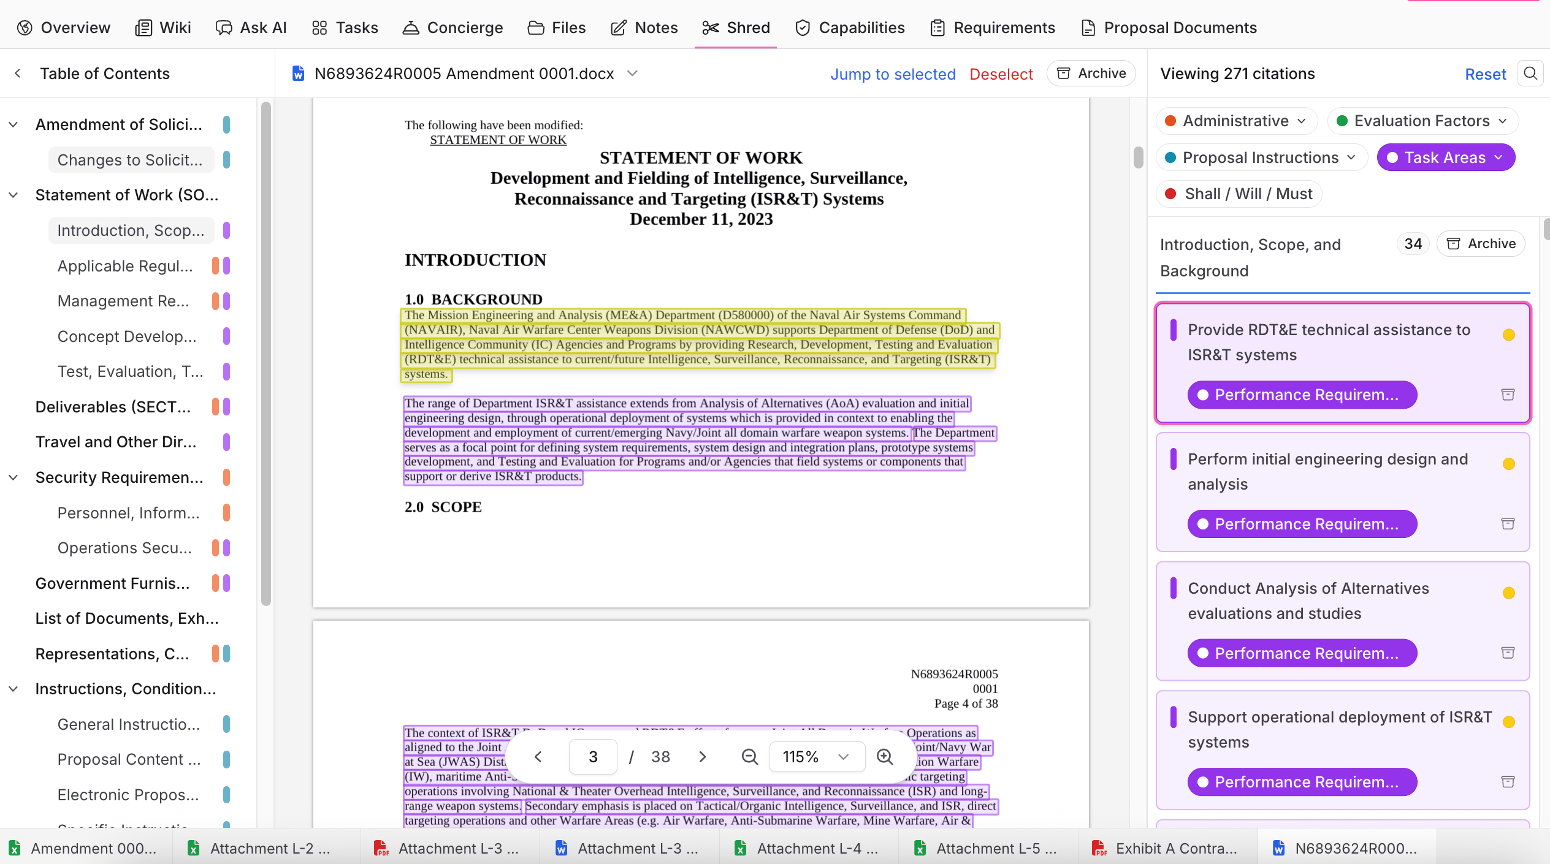Viewport: 1550px width, 864px height.
Task: Collapse the Security Requirements tree node
Action: coord(13,477)
